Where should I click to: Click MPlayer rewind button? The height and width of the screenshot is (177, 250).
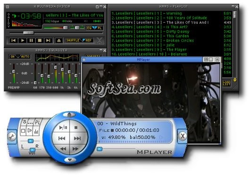click(x=63, y=149)
